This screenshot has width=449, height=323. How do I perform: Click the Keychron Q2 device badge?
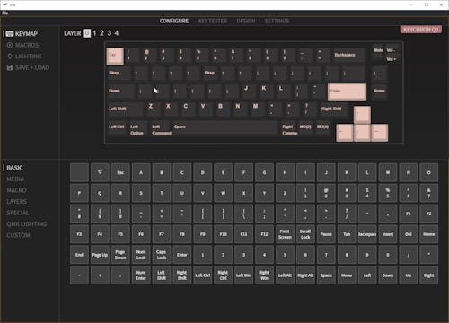[420, 30]
